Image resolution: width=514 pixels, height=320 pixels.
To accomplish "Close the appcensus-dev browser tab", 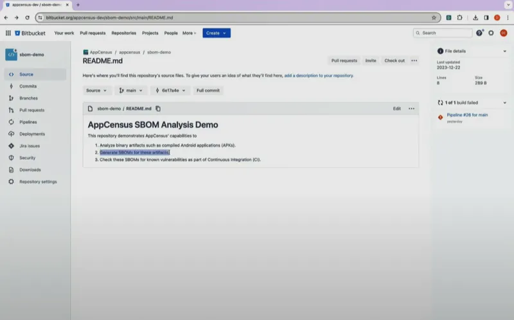I will [x=67, y=5].
